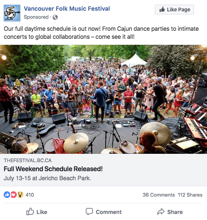Click July 13-15 at Jericho Beach Park description
The width and height of the screenshot is (207, 220).
pyautogui.click(x=47, y=178)
